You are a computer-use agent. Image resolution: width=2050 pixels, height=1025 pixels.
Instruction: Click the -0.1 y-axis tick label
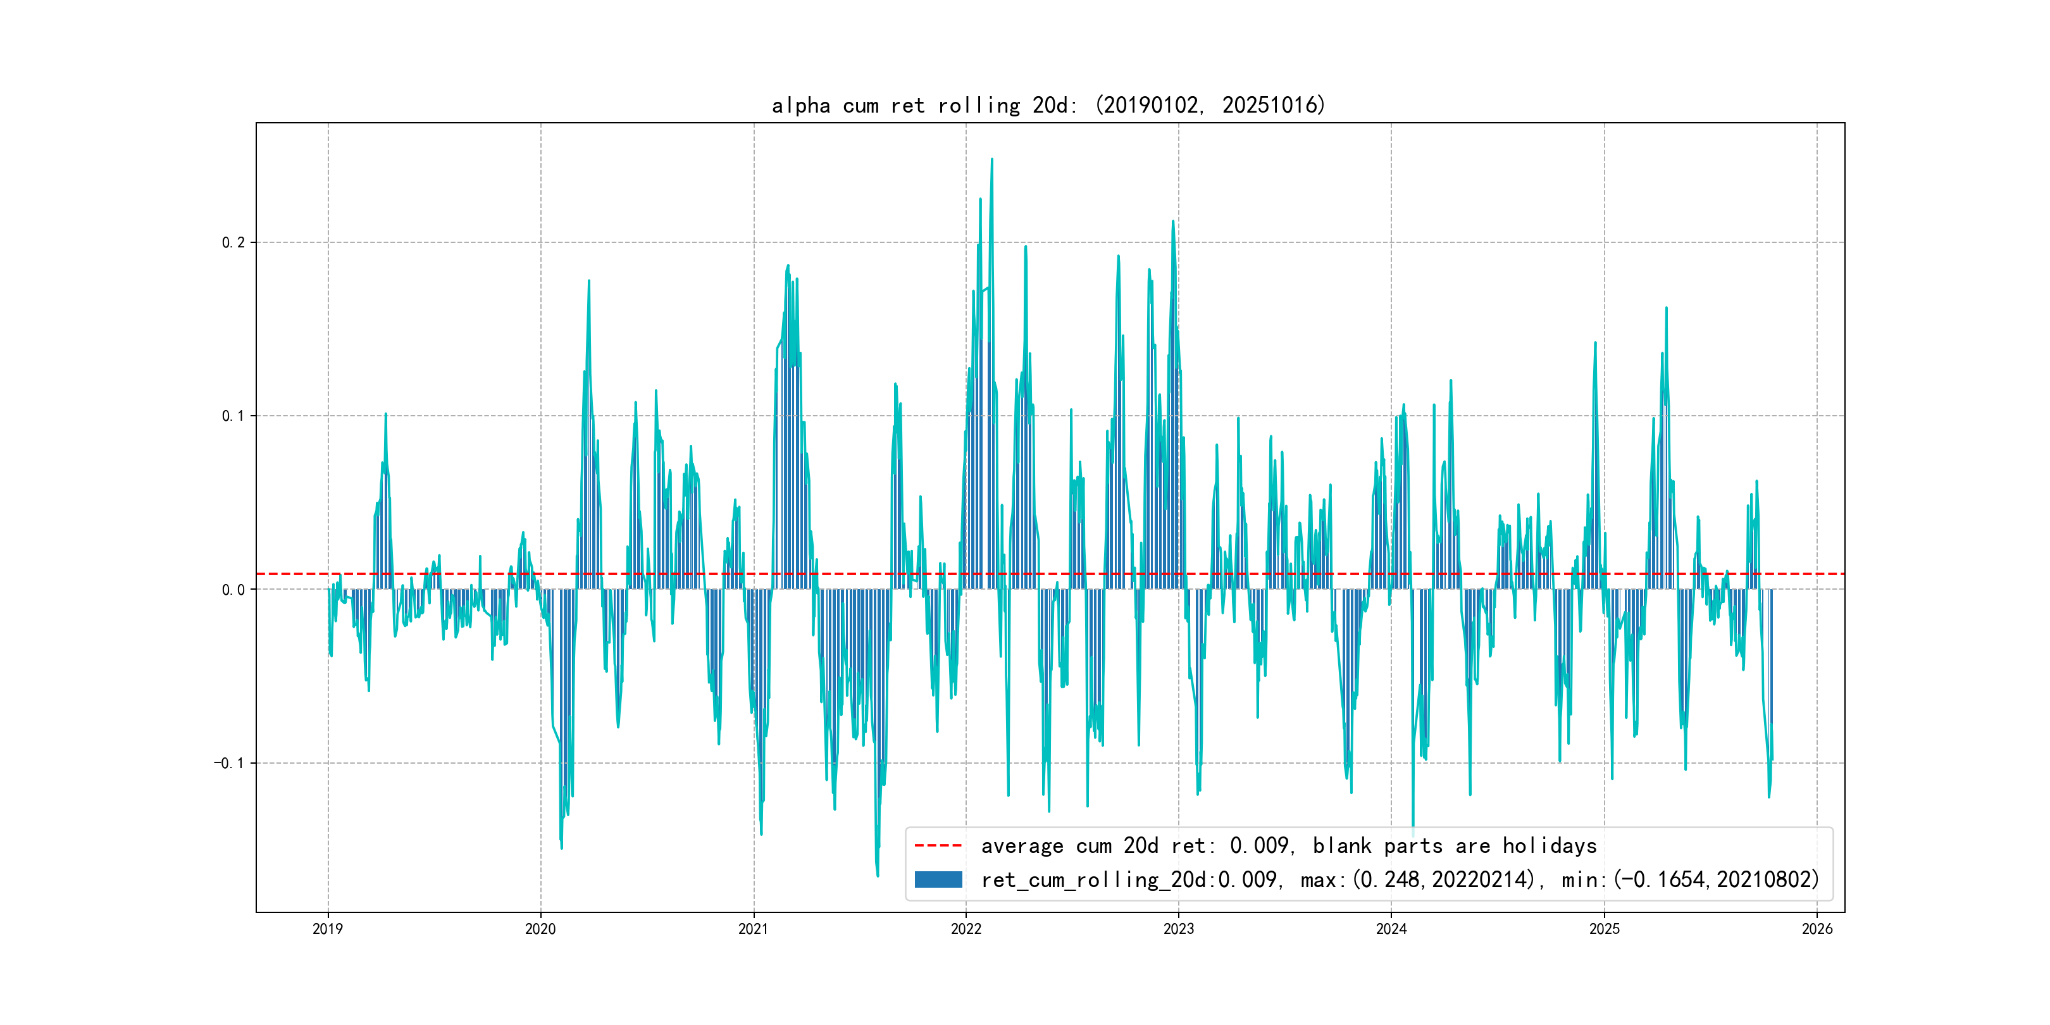tap(228, 763)
